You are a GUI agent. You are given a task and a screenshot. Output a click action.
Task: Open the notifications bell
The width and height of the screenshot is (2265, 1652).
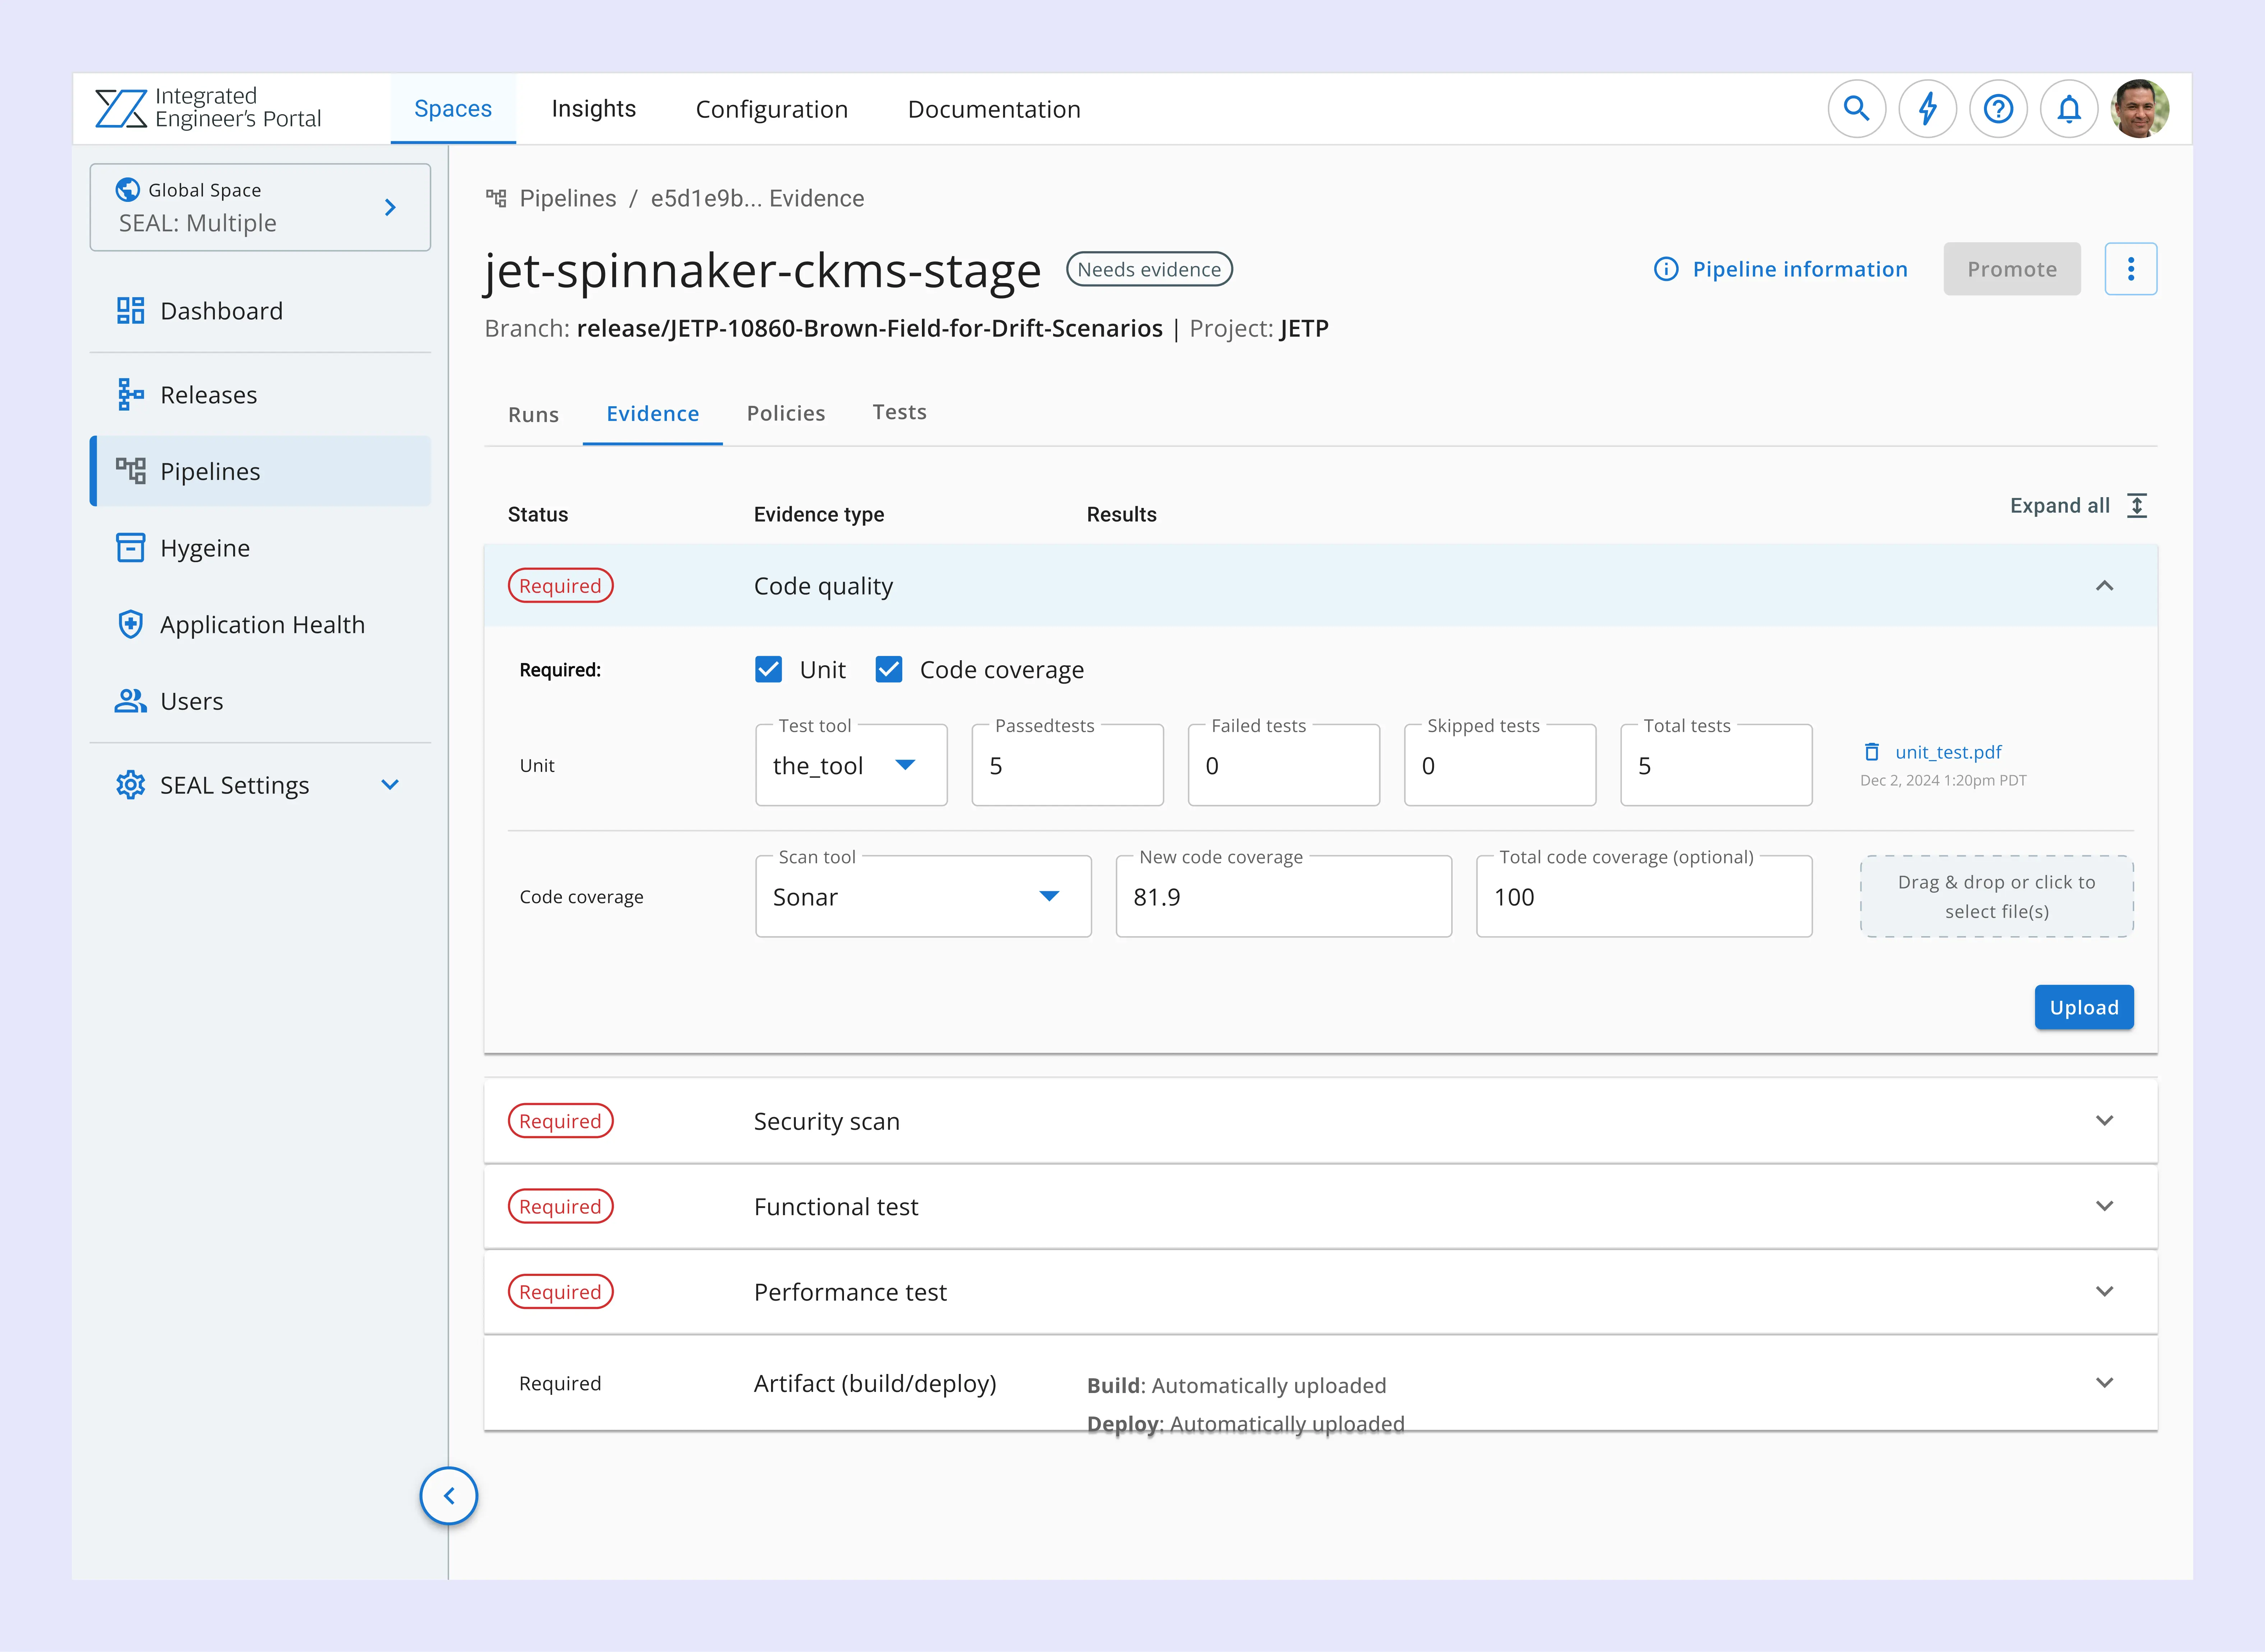pyautogui.click(x=2068, y=108)
